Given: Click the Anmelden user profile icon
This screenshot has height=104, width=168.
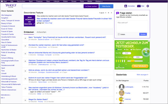Looking at the screenshot, I should click(126, 6).
